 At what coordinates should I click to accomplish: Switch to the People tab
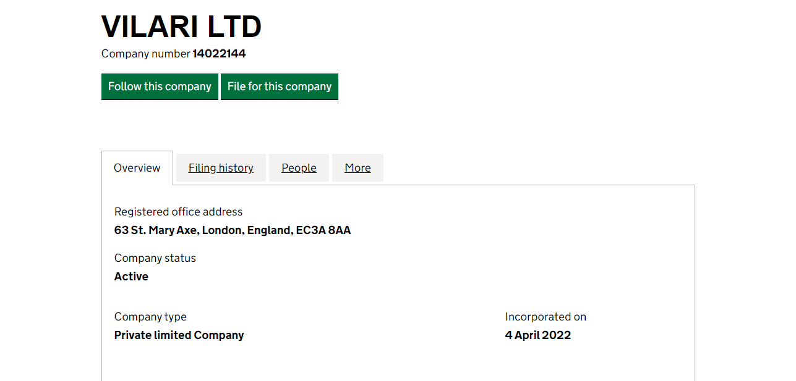(299, 168)
